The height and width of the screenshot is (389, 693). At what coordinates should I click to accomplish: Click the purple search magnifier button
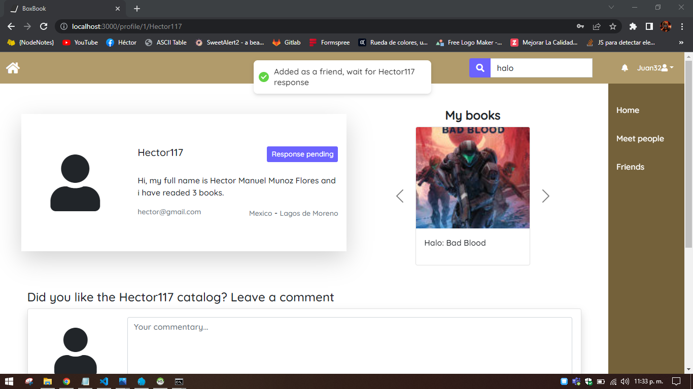point(480,68)
